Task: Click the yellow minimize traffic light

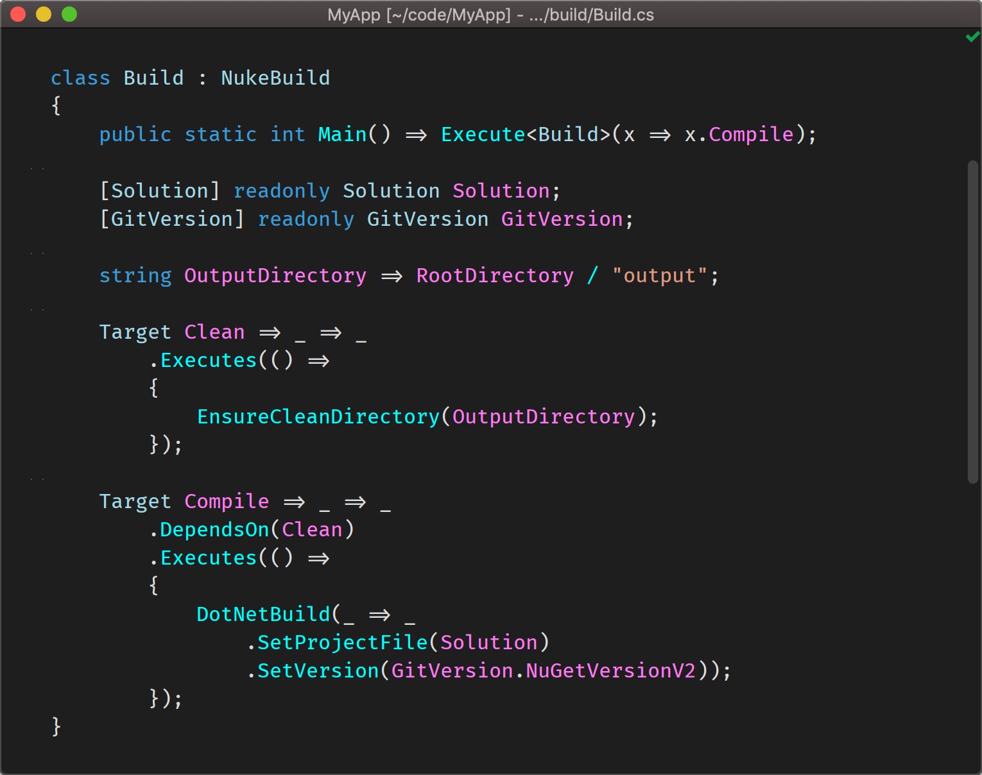Action: point(44,13)
